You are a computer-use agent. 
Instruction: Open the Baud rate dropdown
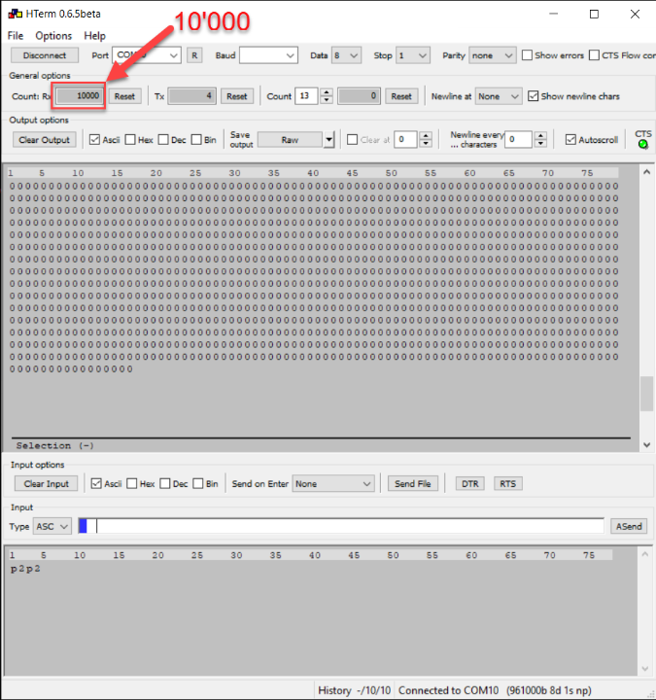pos(268,55)
